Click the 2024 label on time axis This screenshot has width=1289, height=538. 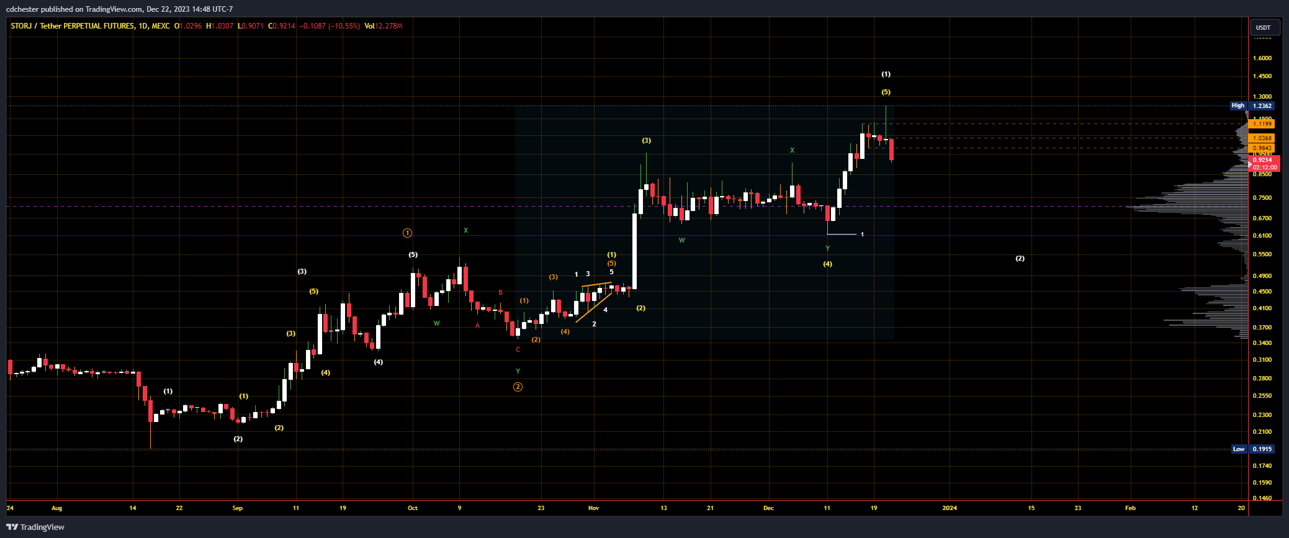pos(950,508)
